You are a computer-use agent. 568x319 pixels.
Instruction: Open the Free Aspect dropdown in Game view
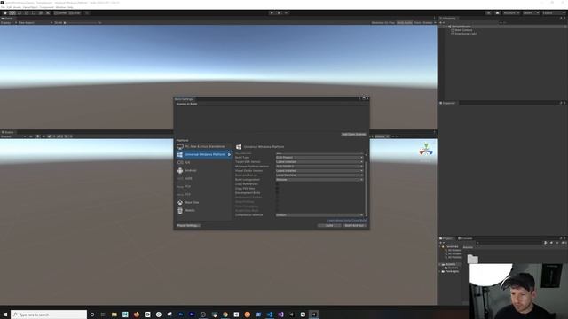pos(35,23)
